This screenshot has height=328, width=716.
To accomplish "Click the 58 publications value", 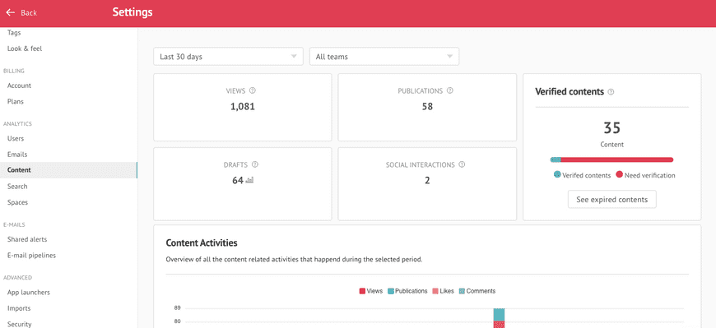I will pos(427,107).
